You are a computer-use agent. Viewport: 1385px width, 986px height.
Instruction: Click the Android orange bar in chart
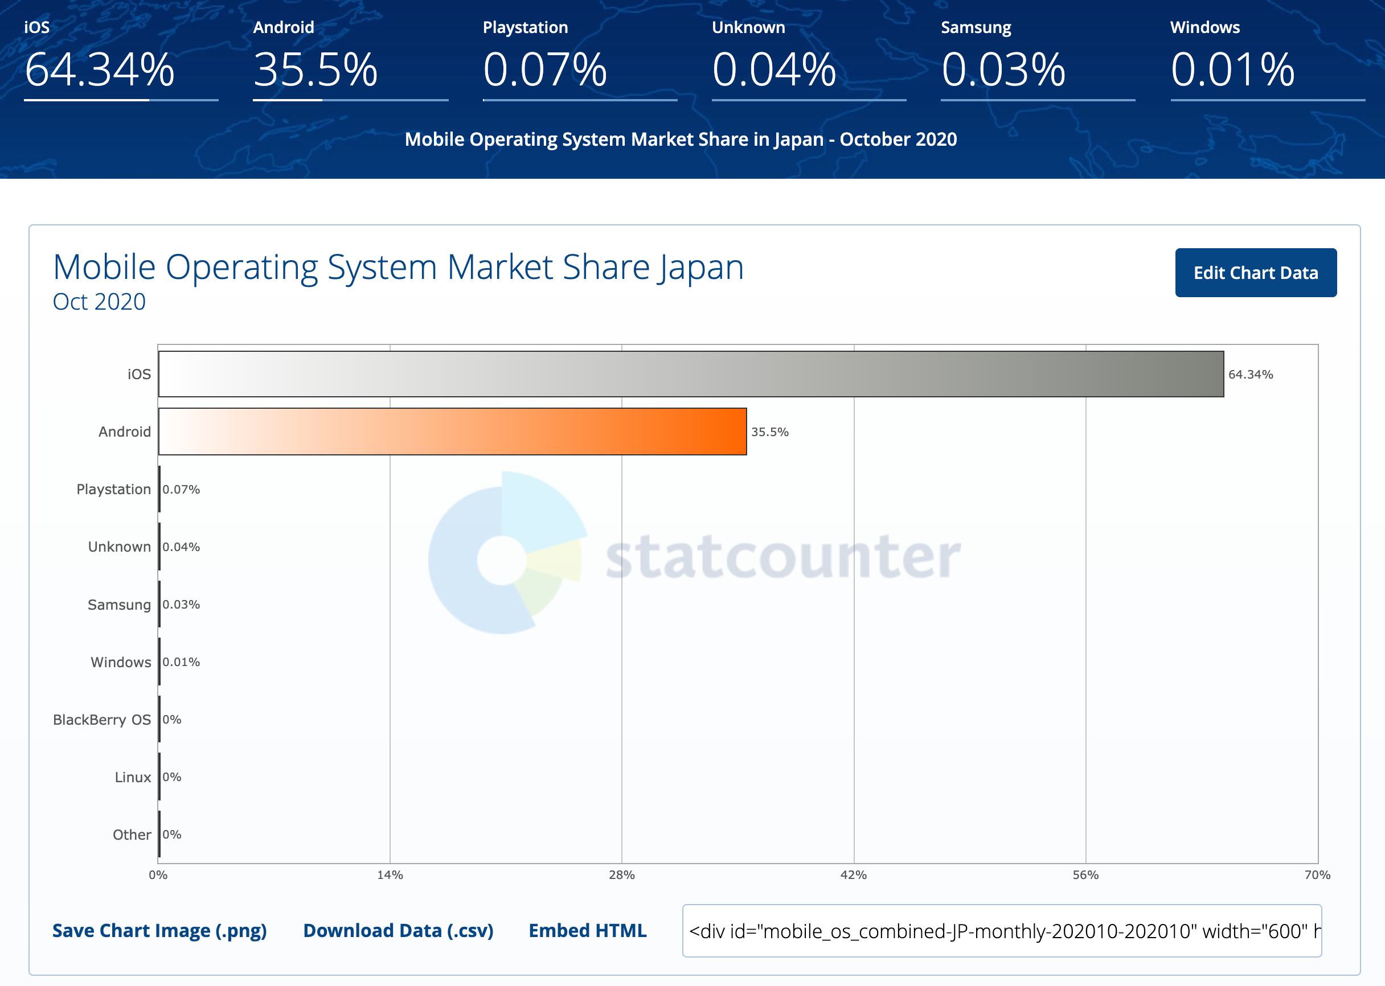(x=452, y=431)
